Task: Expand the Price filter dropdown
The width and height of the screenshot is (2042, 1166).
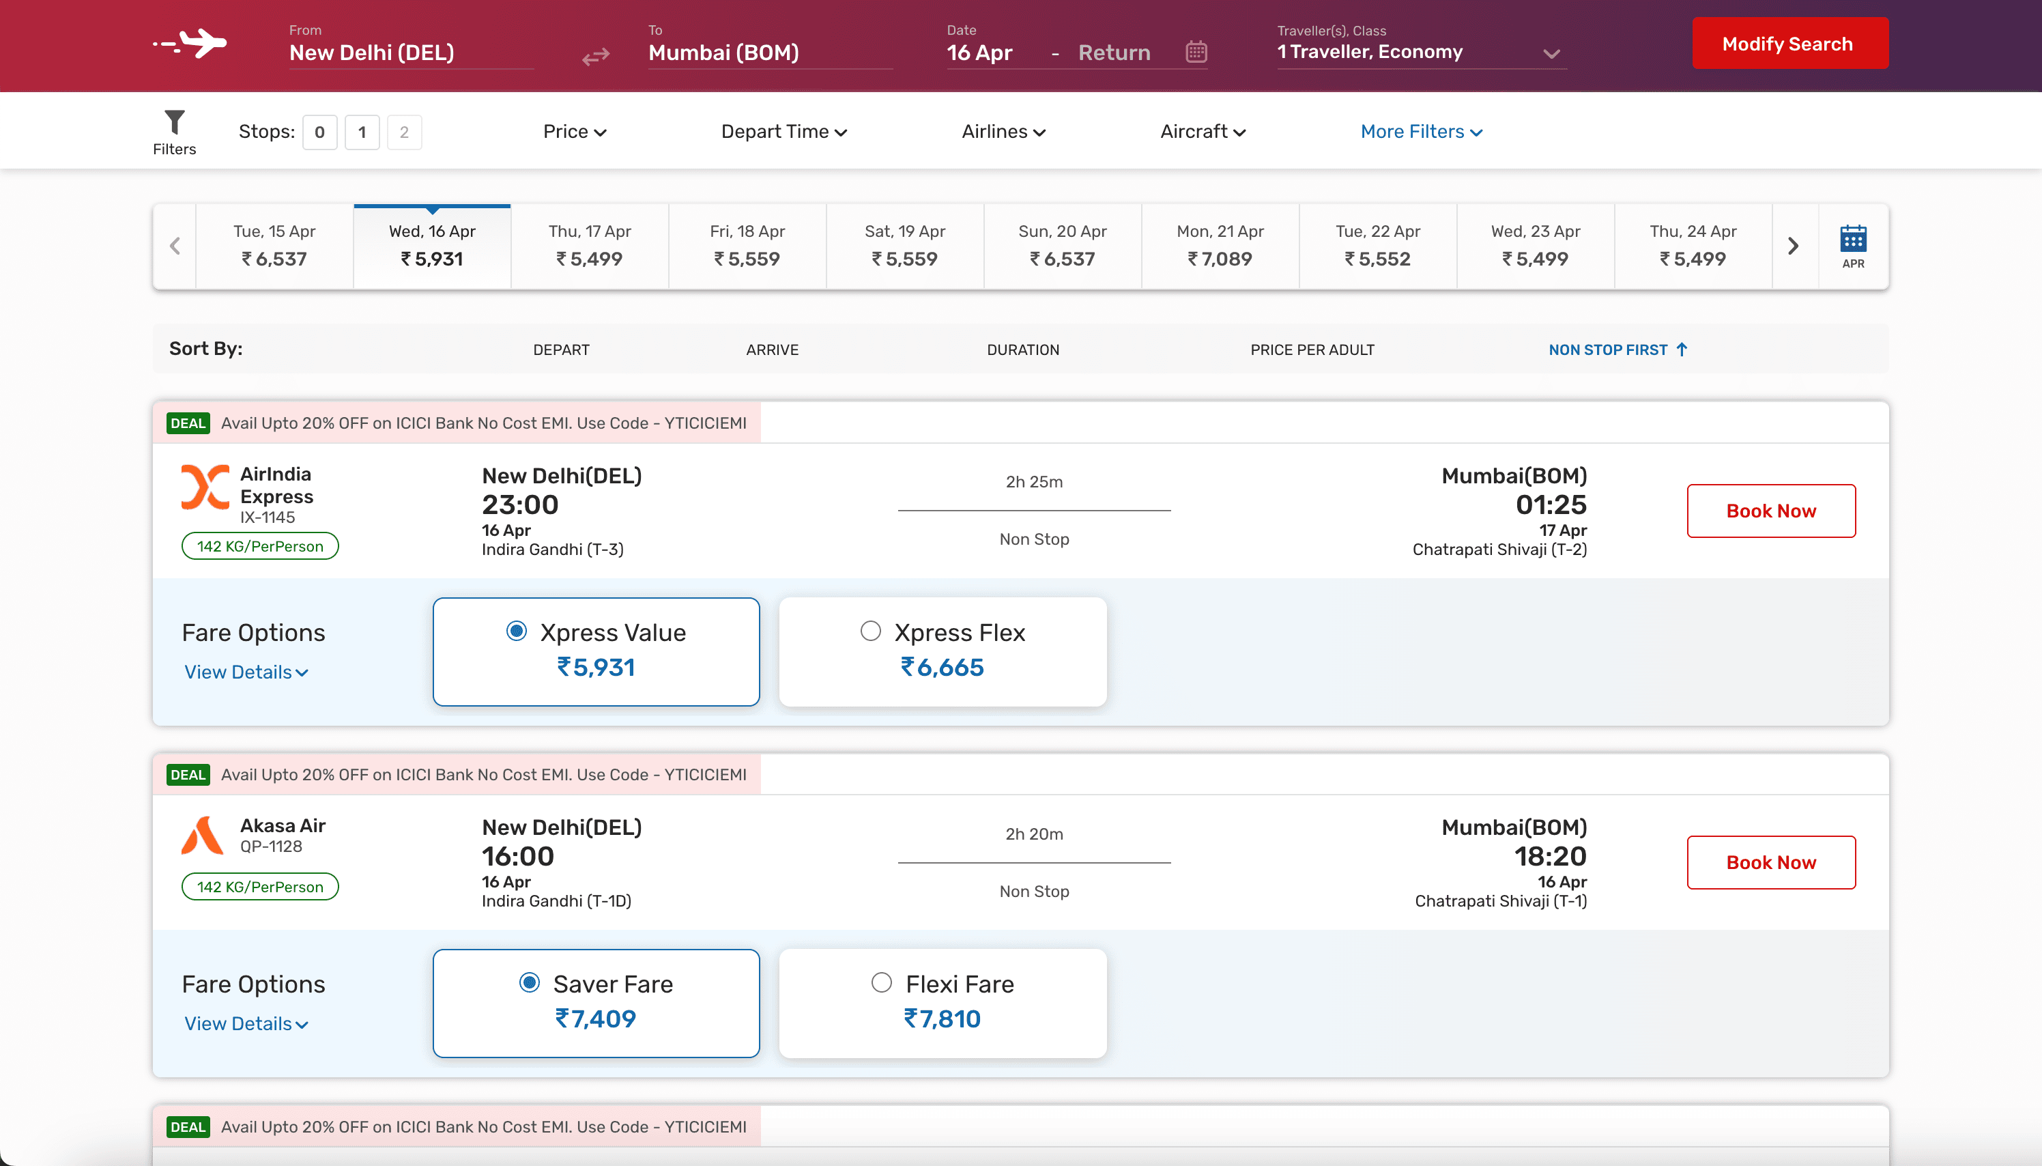Action: coord(574,132)
